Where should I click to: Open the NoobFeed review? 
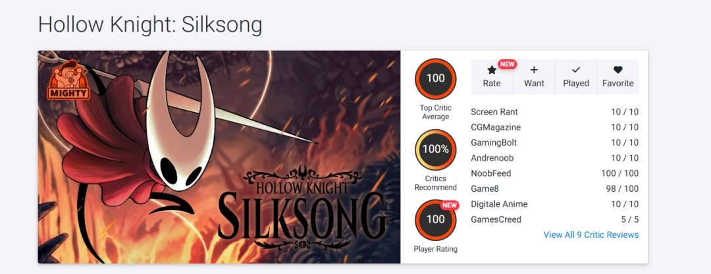pos(491,173)
